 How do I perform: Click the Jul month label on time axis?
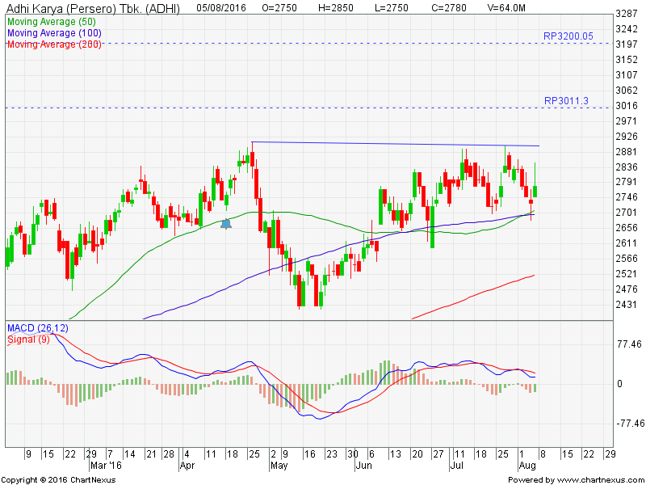(456, 466)
